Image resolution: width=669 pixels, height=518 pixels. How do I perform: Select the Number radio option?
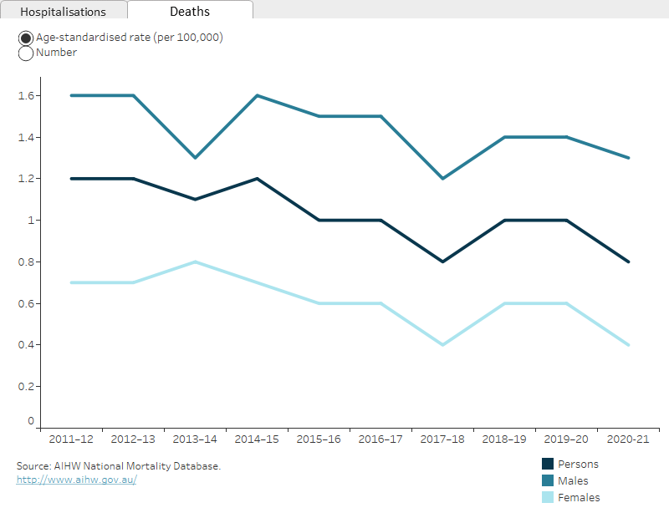26,53
